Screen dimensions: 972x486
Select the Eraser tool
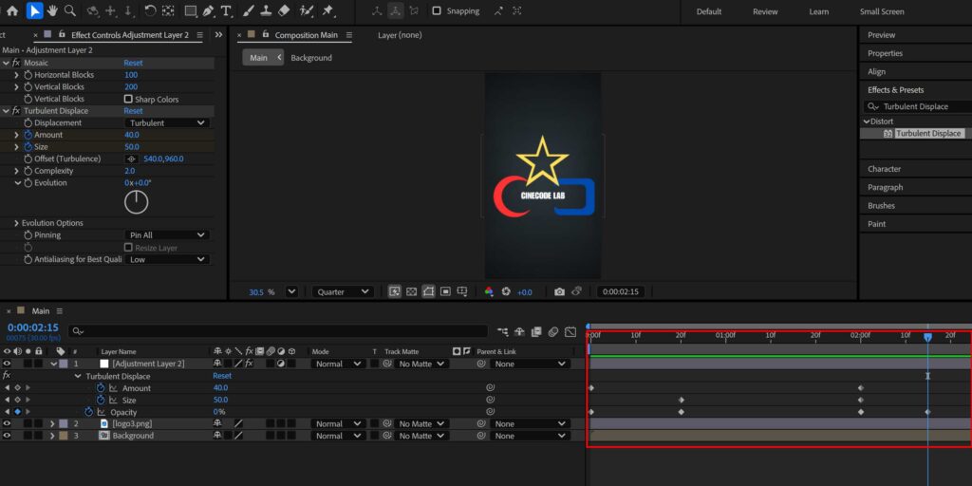[284, 10]
